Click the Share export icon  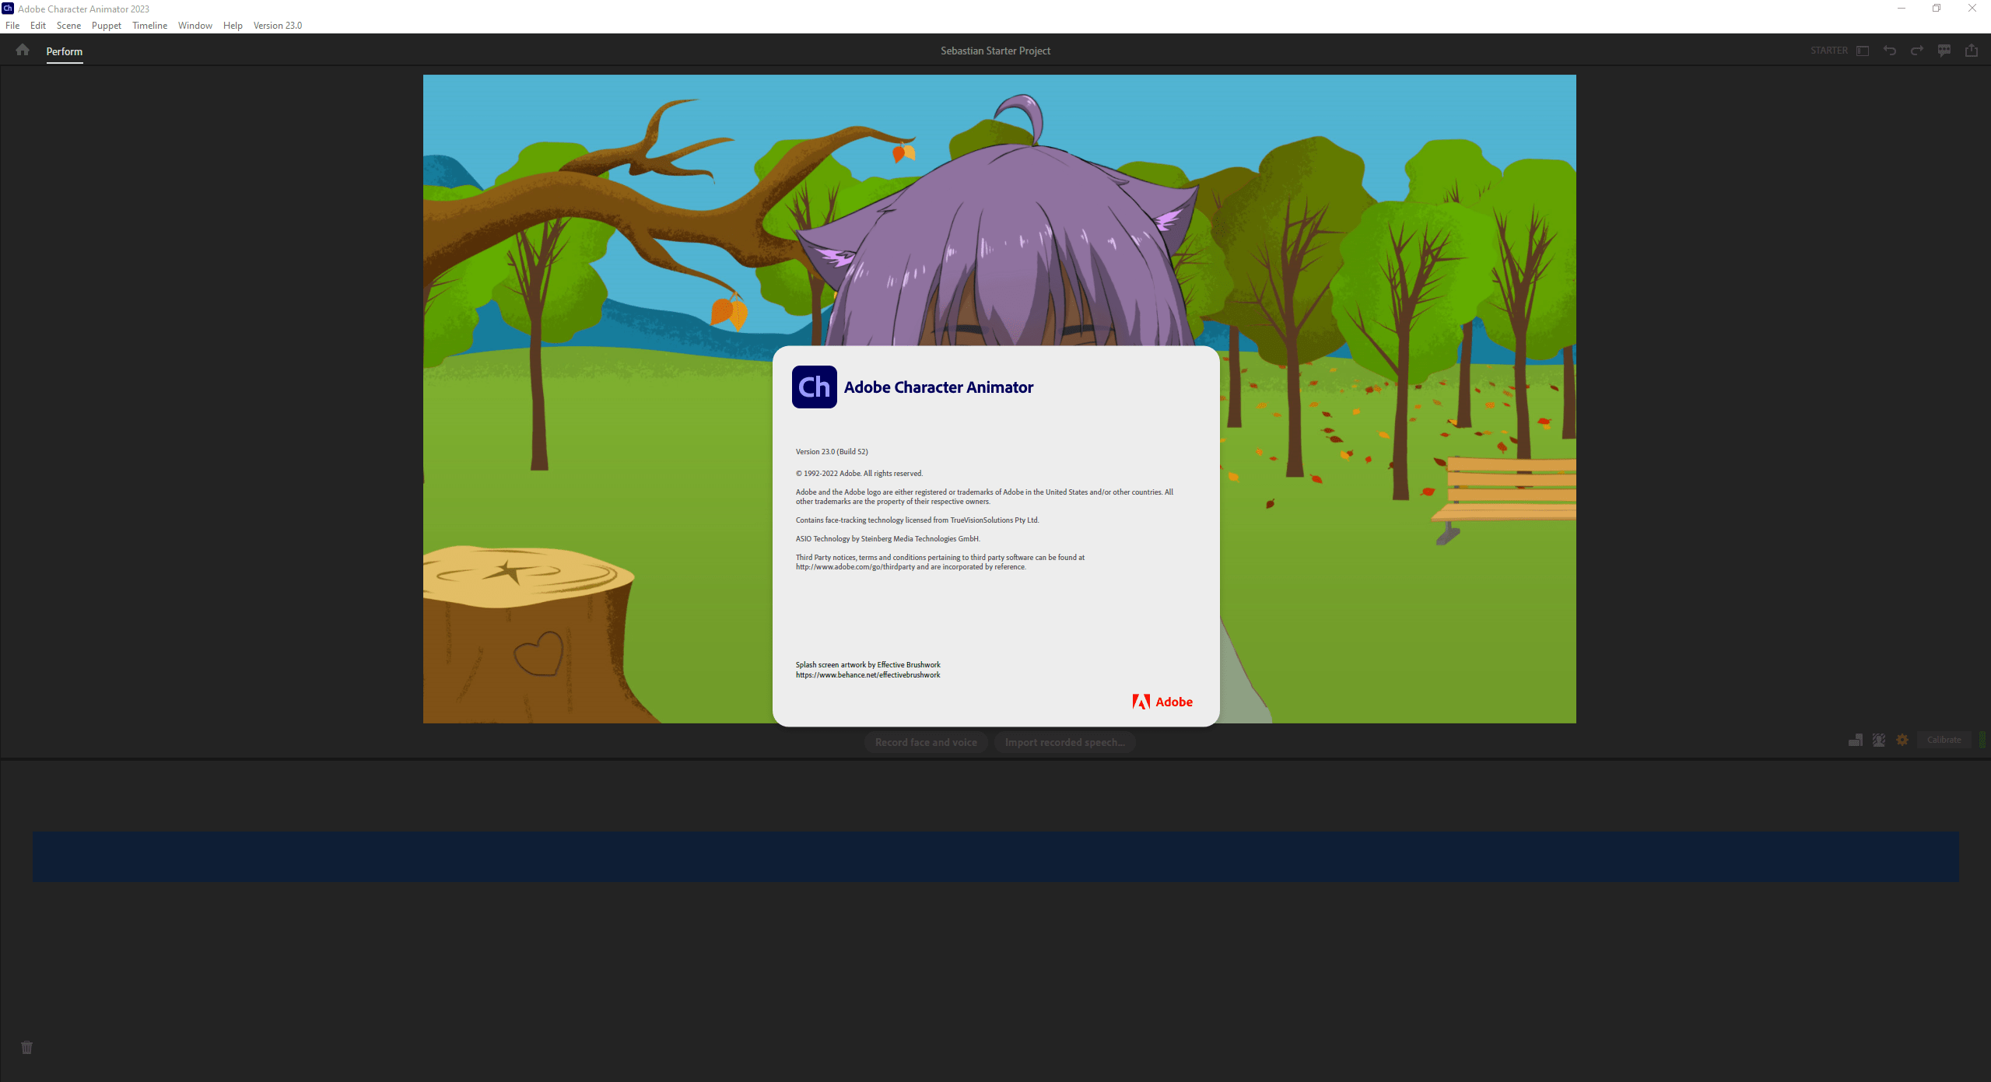(x=1972, y=51)
